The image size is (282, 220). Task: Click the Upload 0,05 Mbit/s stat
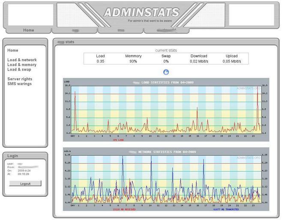(x=232, y=61)
